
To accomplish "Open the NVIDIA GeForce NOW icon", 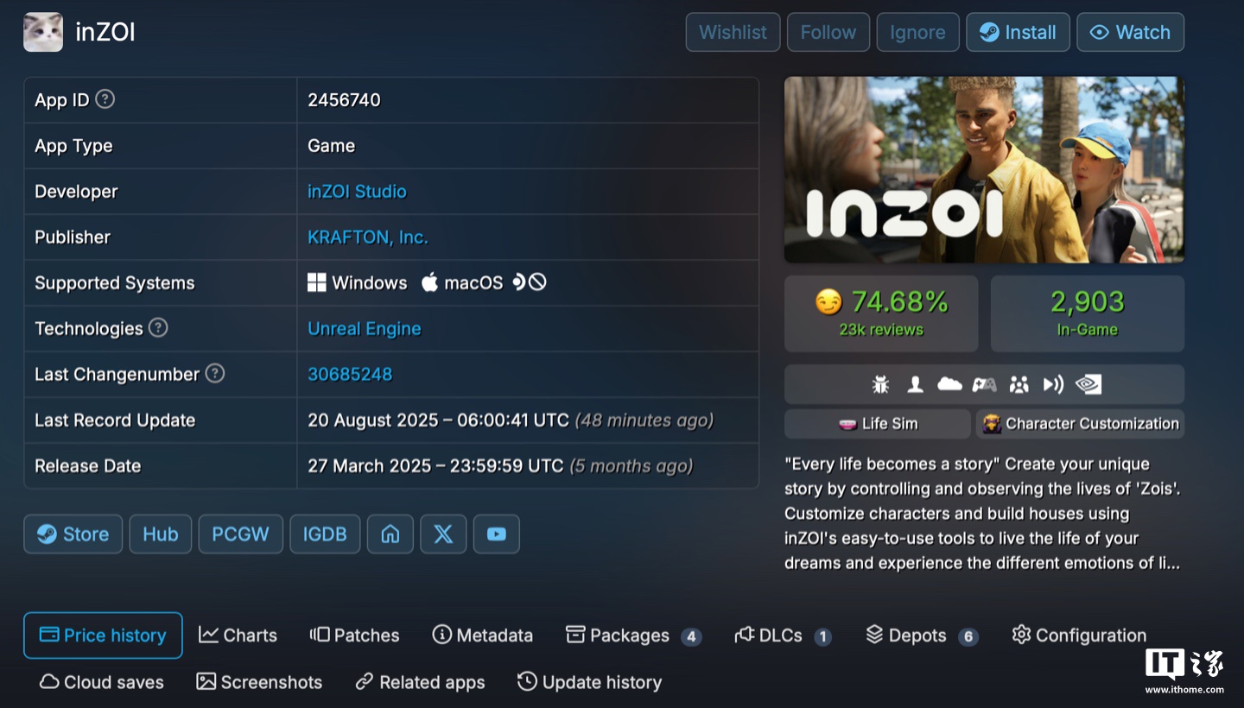I will click(x=1087, y=384).
